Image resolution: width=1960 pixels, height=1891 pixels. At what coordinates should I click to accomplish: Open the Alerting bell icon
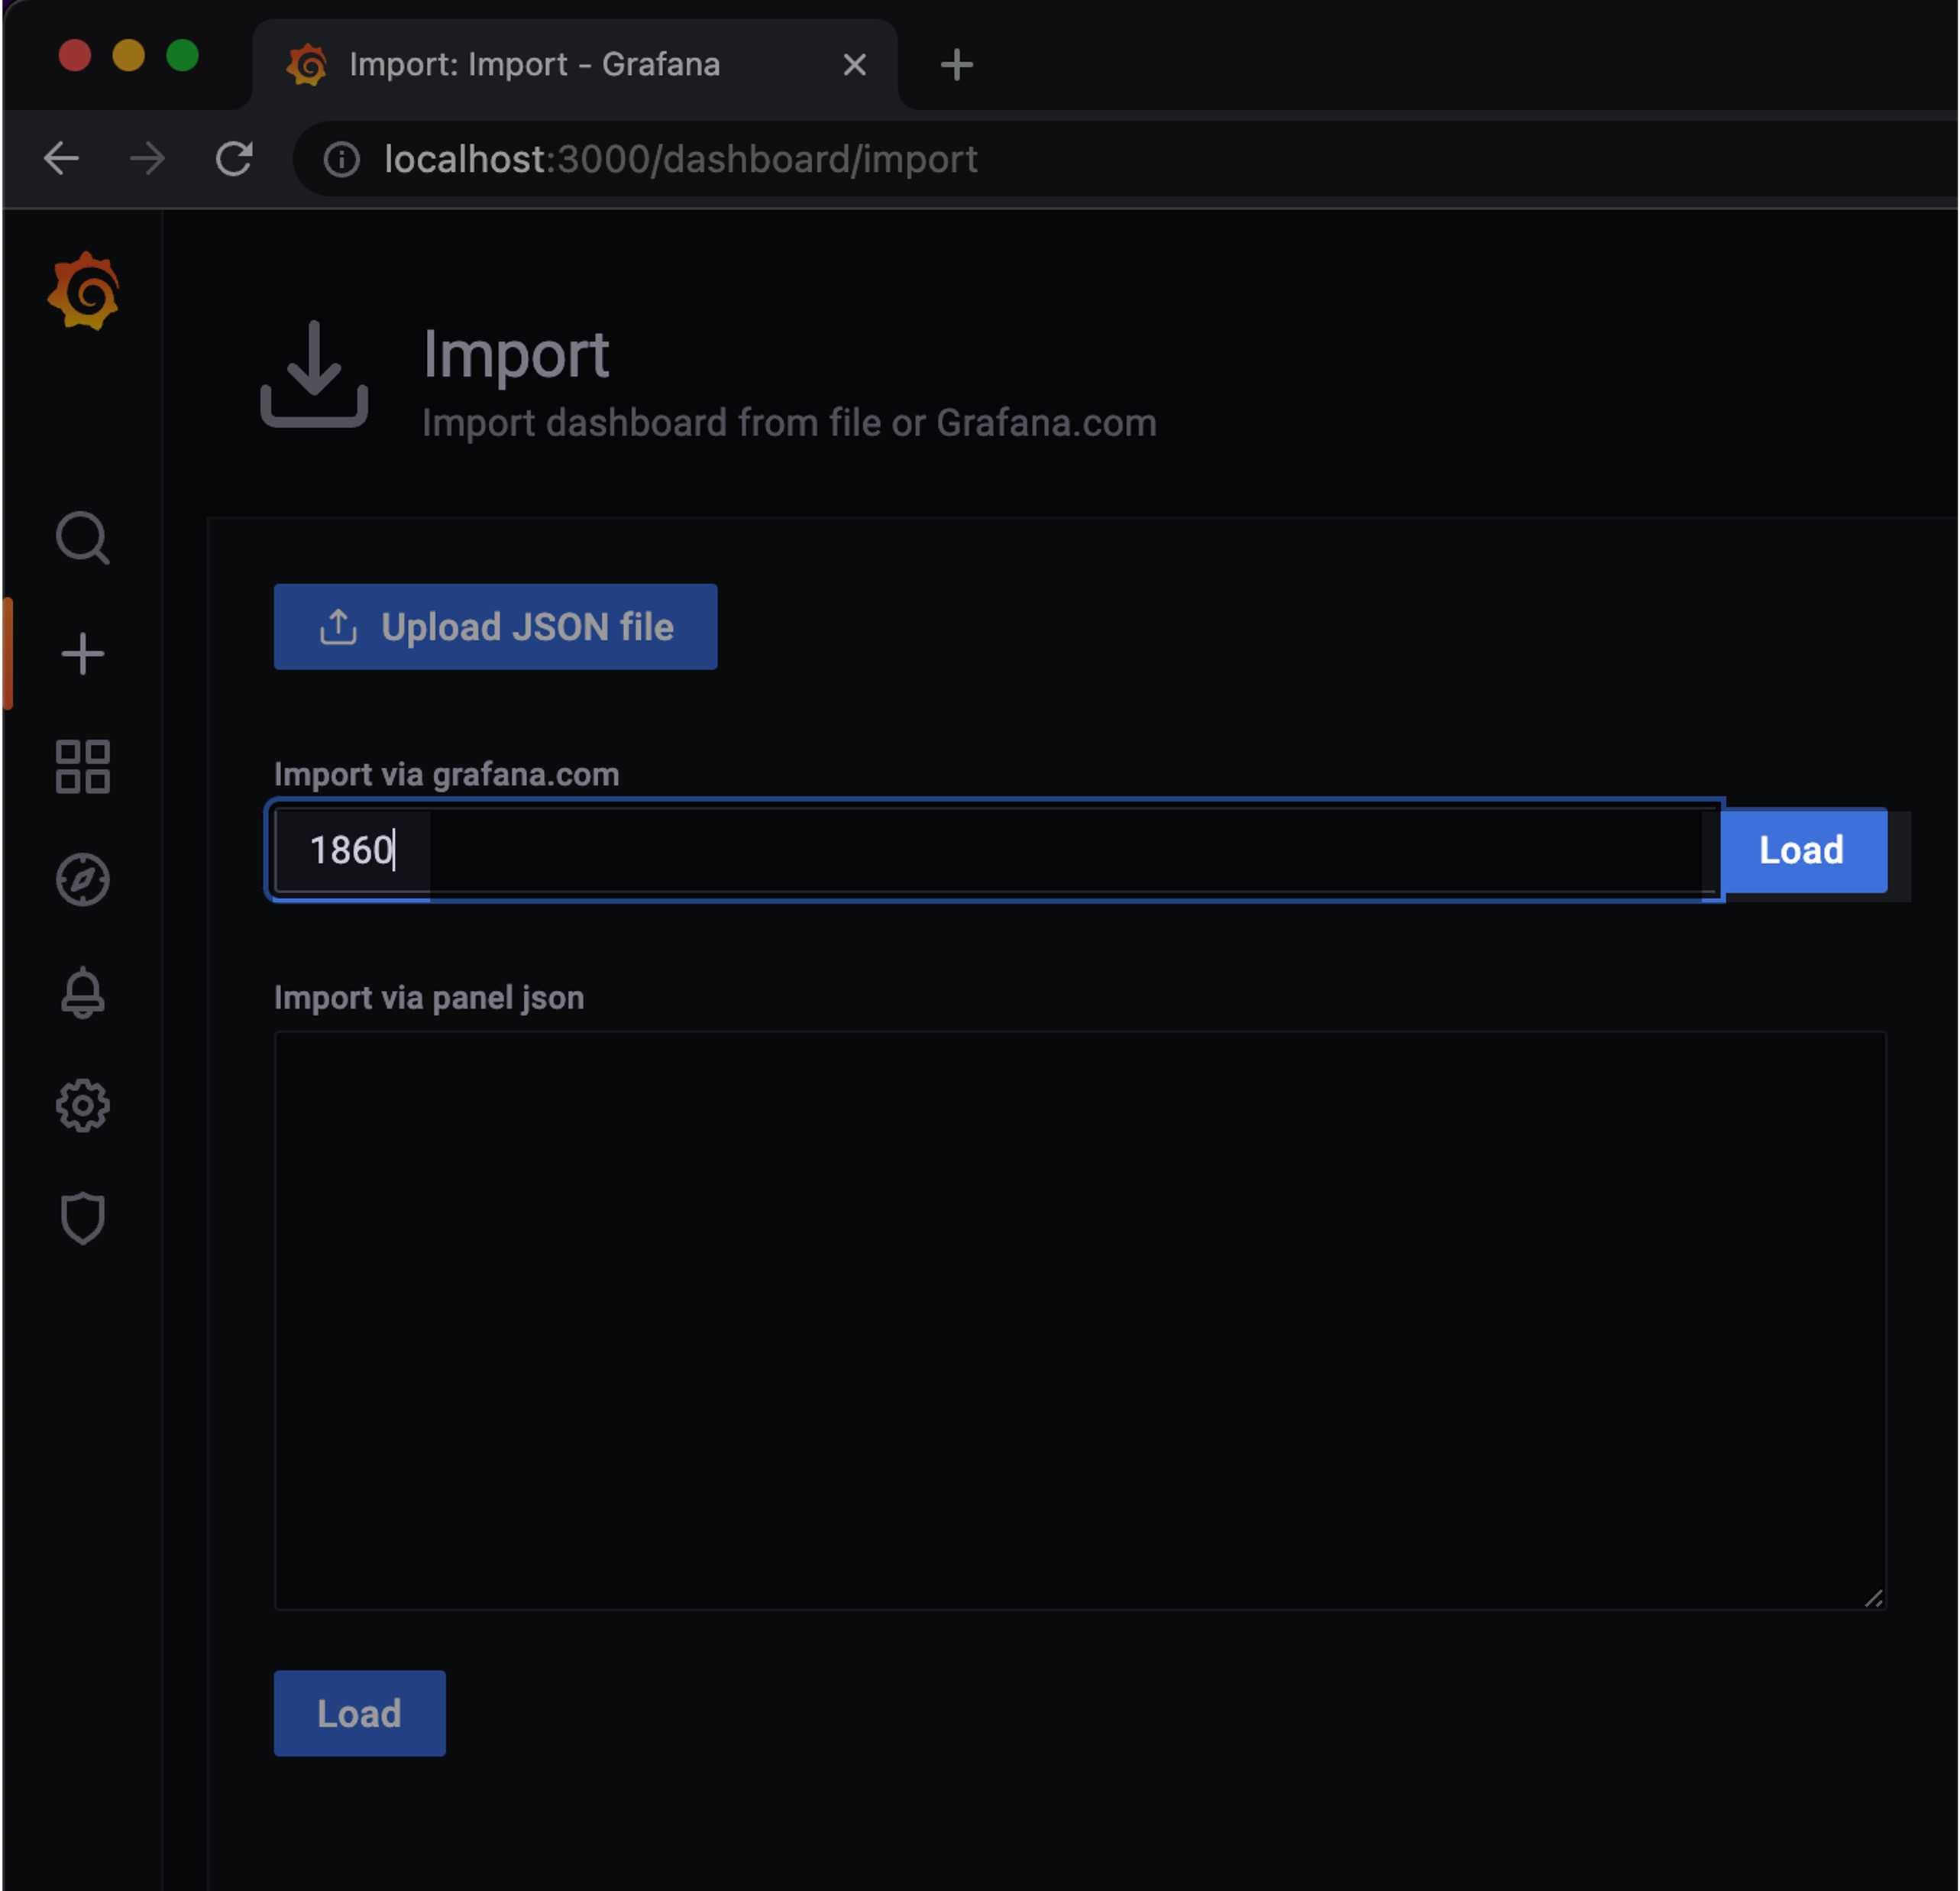click(82, 992)
